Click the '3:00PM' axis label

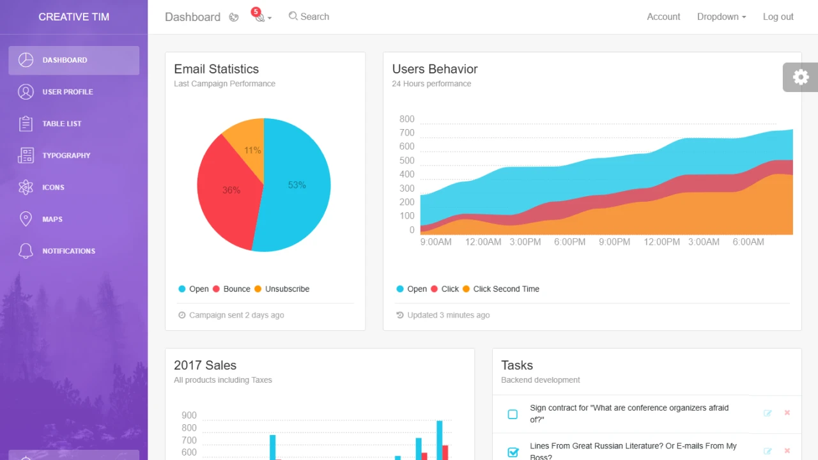525,242
